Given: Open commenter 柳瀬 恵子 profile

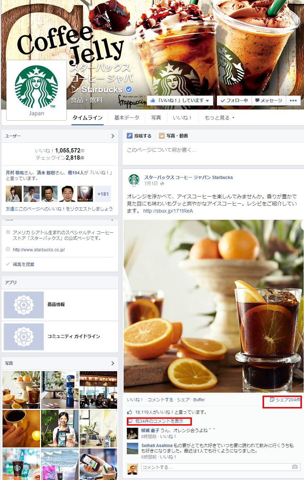Looking at the screenshot, I should (150, 430).
